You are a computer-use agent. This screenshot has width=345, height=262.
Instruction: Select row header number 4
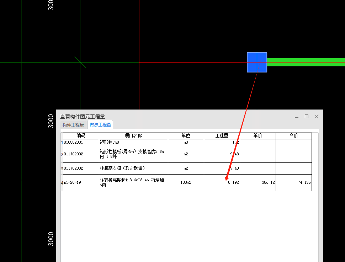62,183
